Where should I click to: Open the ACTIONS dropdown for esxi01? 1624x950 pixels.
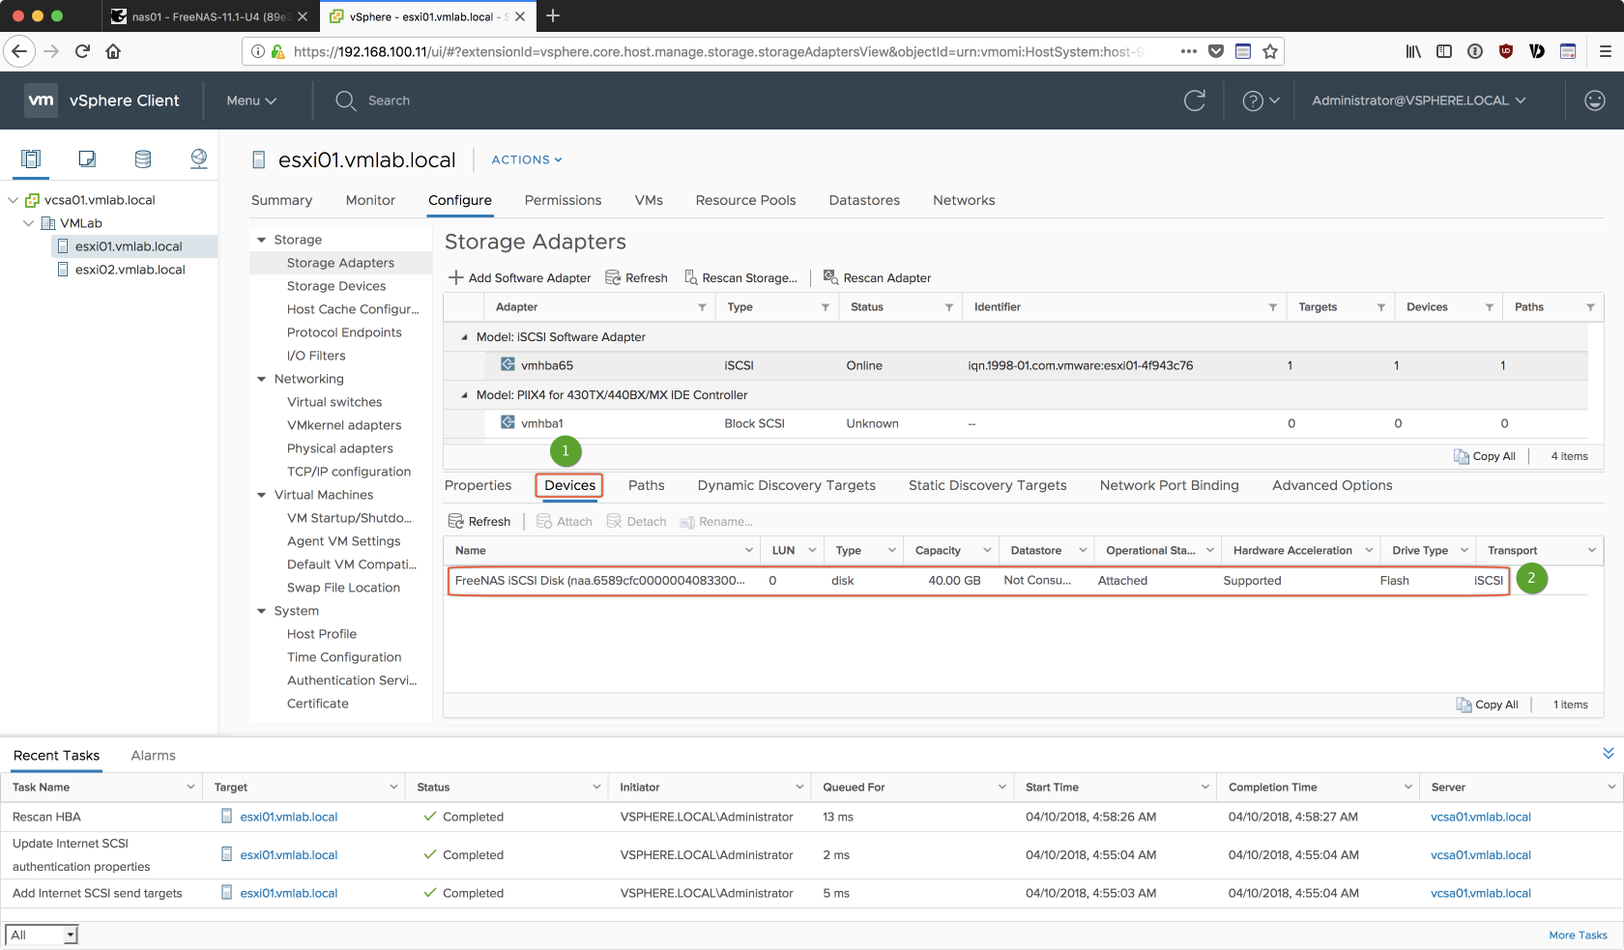click(526, 159)
